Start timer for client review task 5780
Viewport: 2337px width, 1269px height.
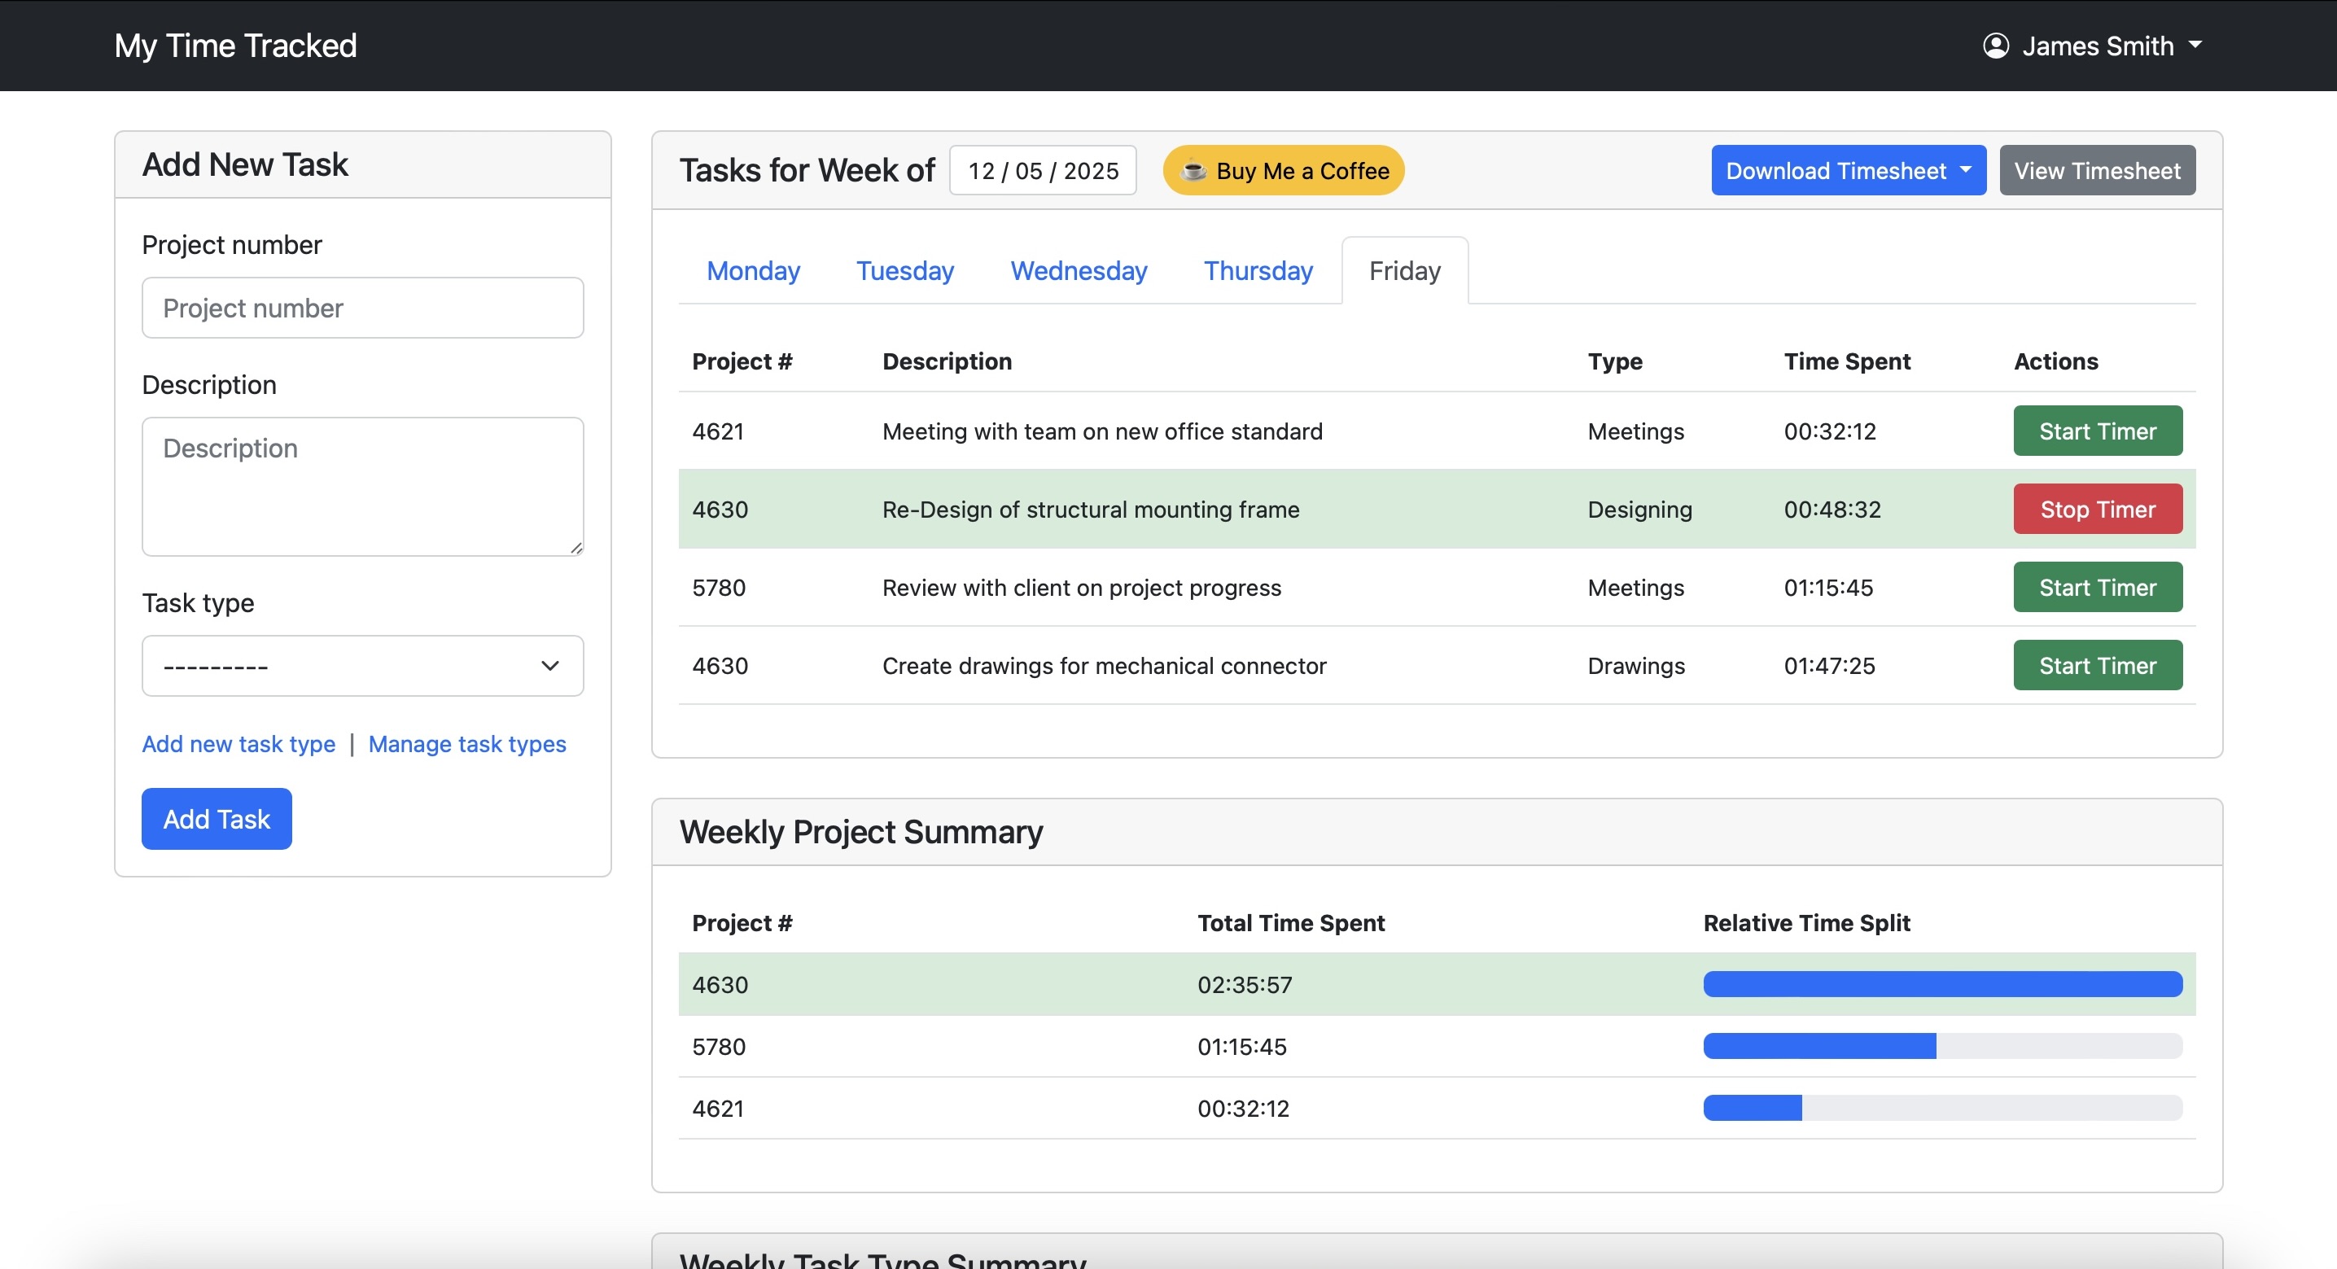pos(2097,587)
